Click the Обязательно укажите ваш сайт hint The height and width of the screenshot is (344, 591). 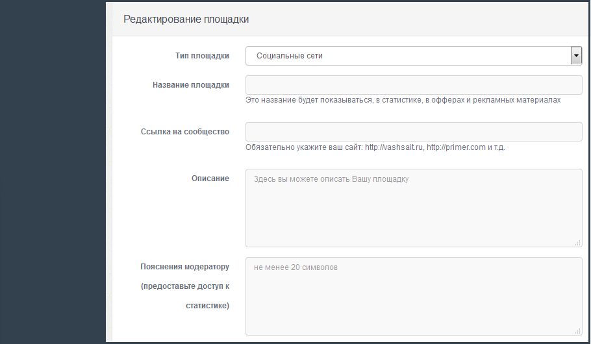[x=304, y=147]
